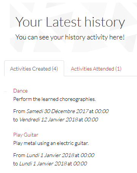Viewport: 137px width, 173px height.
Task: Click the 00:00 end time of Dance
Action: pyautogui.click(x=91, y=120)
